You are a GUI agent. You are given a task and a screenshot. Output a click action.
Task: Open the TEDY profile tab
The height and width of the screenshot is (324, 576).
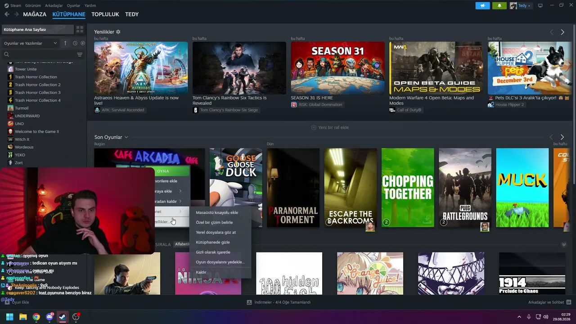click(132, 14)
